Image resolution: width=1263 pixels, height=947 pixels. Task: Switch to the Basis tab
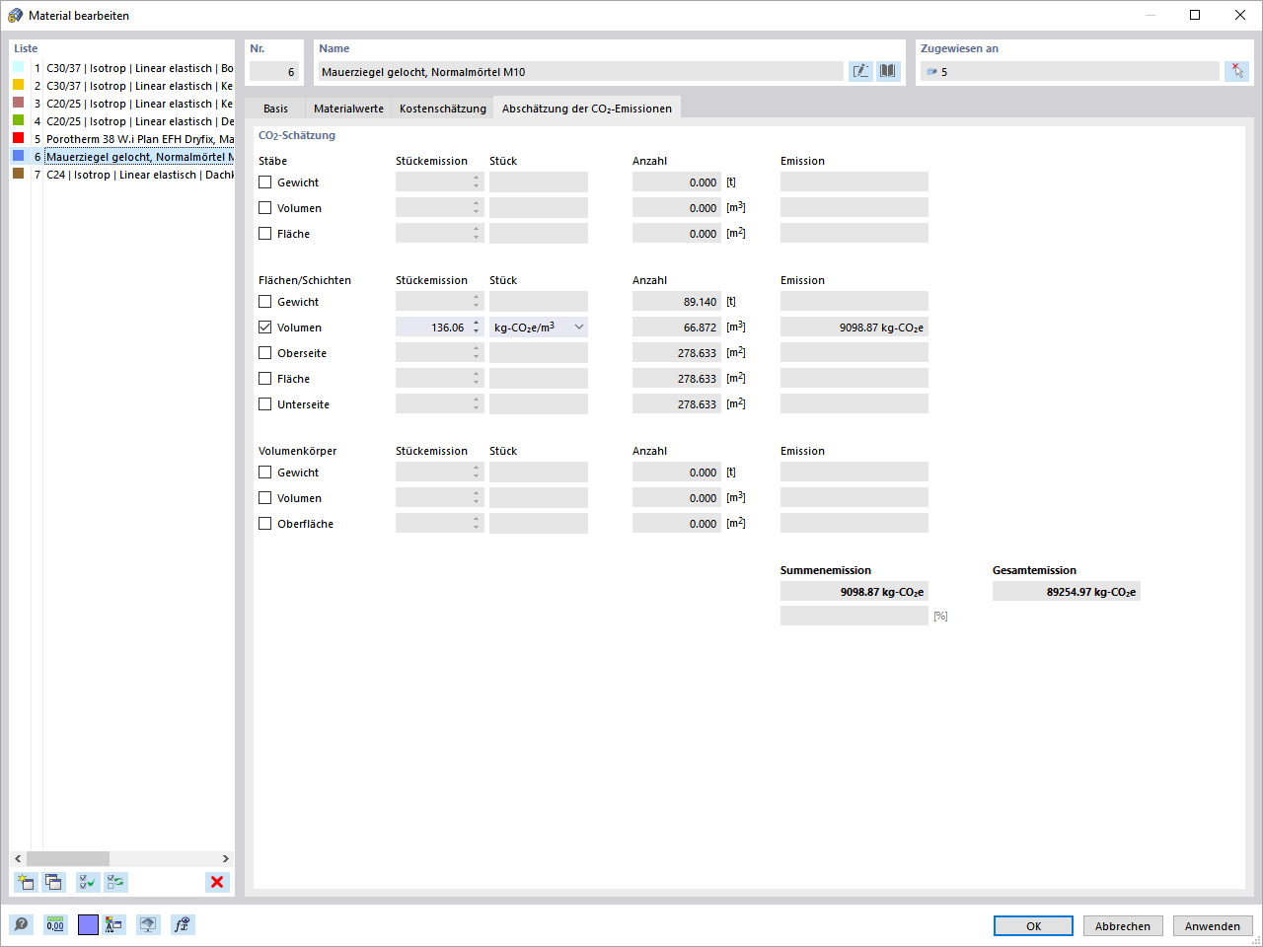276,109
